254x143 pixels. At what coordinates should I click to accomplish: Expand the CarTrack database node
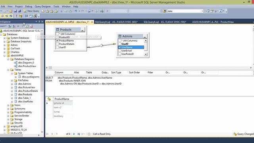pos(4,48)
